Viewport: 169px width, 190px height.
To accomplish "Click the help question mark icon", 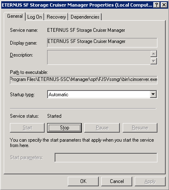I will point(157,5).
